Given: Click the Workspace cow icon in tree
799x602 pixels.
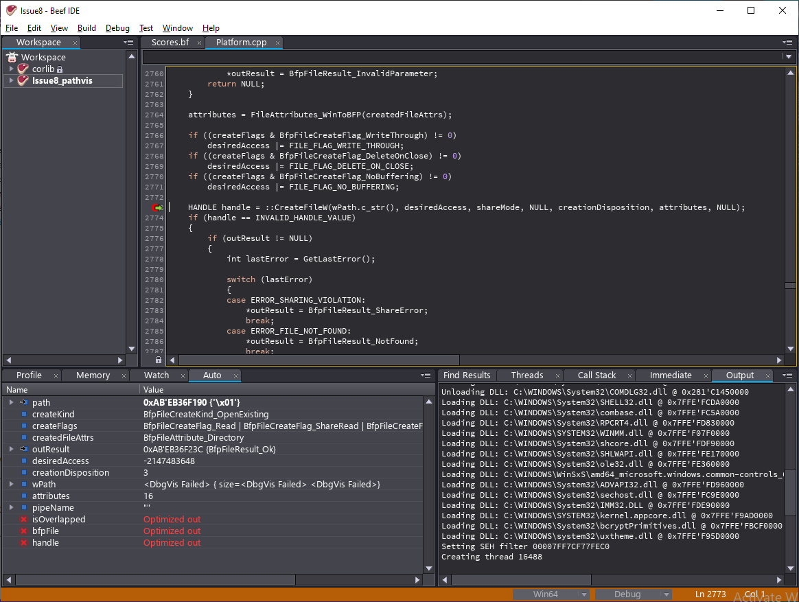Looking at the screenshot, I should tap(12, 57).
